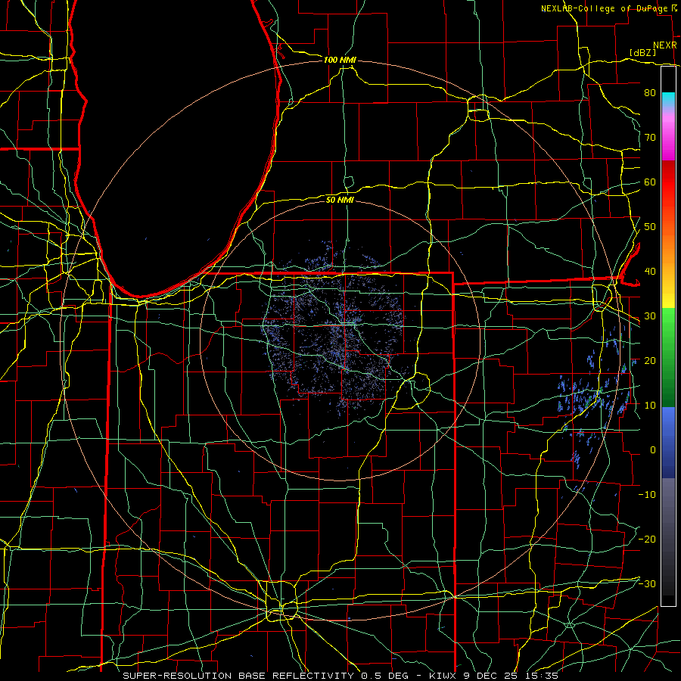Click the 70 dBZ scale value
This screenshot has width=681, height=681.
click(650, 138)
